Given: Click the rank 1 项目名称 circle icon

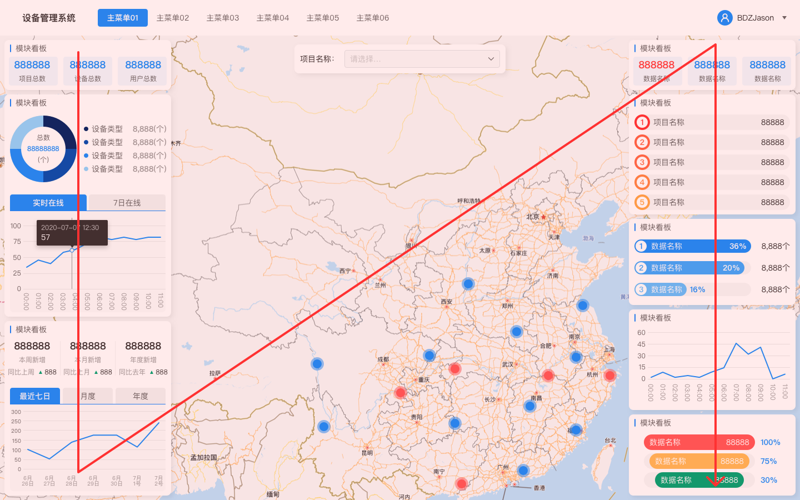Looking at the screenshot, I should 642,122.
